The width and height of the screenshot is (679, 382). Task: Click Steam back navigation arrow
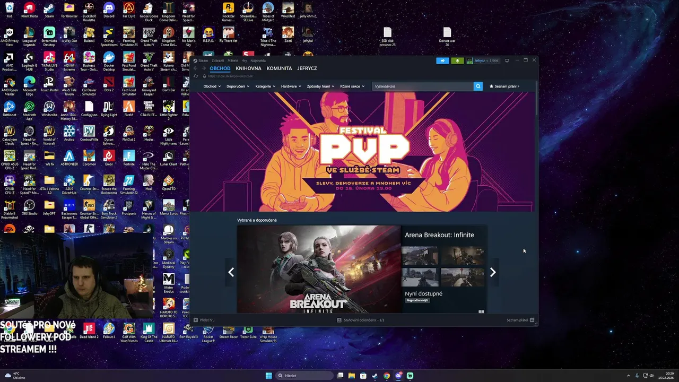click(195, 68)
